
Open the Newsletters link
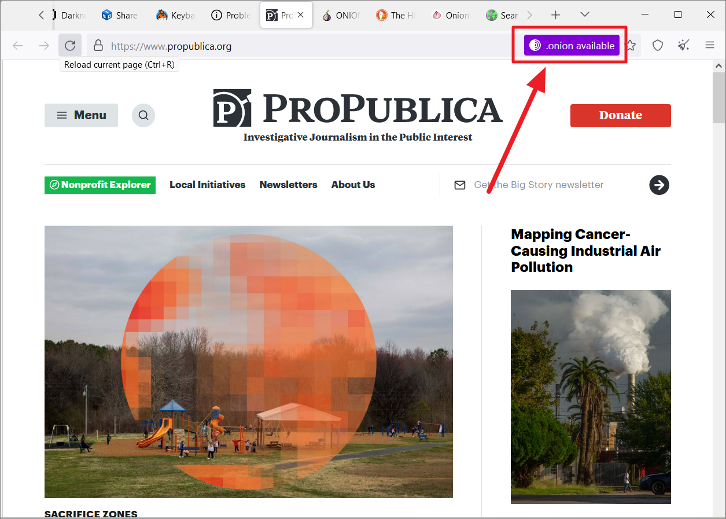[x=289, y=185]
